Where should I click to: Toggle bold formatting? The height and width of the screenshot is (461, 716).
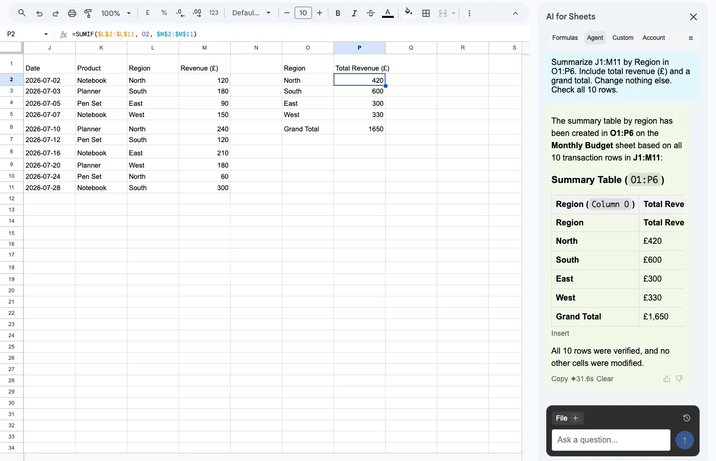(x=338, y=13)
